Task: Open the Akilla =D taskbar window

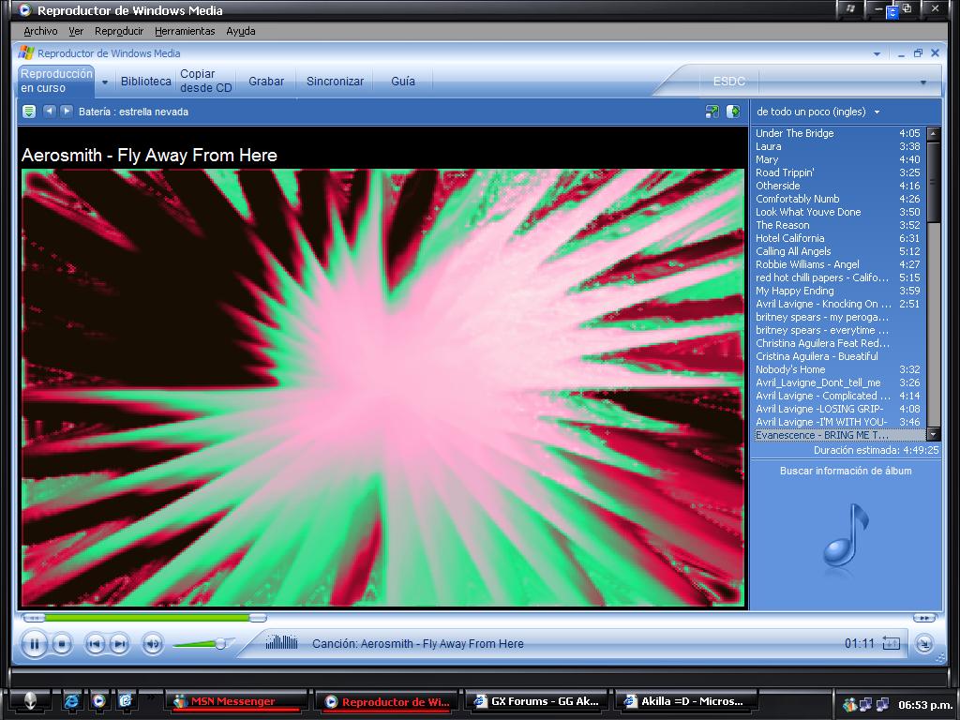Action: click(x=685, y=701)
